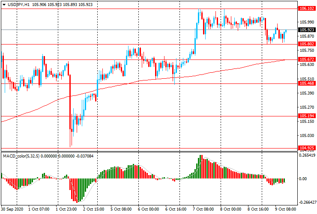
Task: Select the 105.672 level price label
Action: pyautogui.click(x=307, y=59)
